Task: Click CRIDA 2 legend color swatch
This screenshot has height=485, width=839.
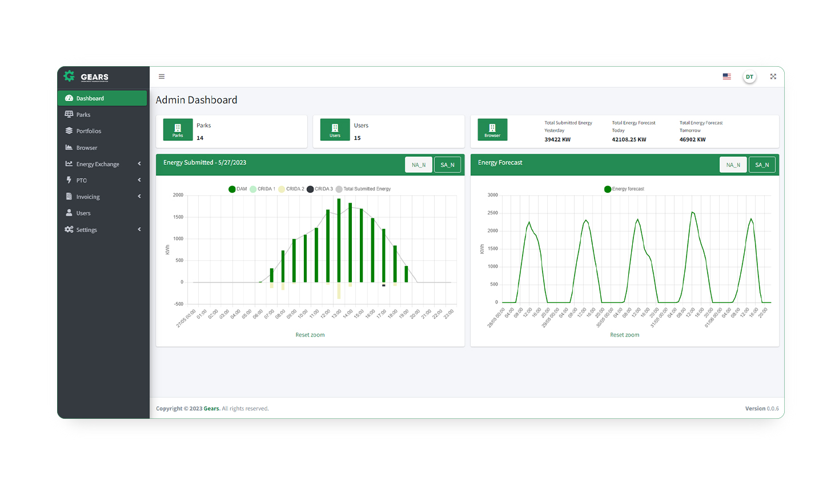Action: coord(282,189)
